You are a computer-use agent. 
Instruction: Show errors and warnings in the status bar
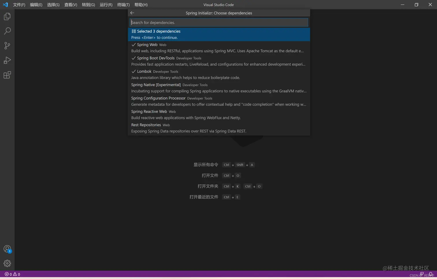click(12, 274)
